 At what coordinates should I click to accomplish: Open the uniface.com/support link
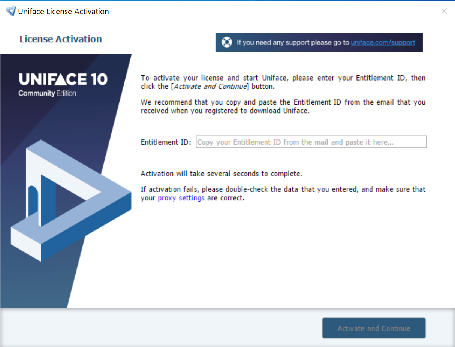383,42
